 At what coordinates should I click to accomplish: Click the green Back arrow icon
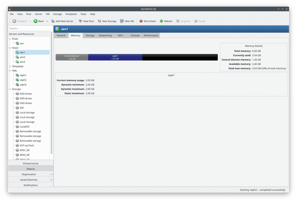36,21
